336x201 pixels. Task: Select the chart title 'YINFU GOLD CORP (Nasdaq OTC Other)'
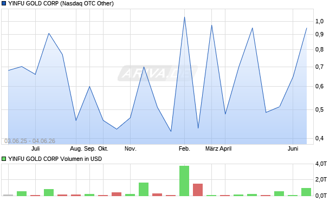(61, 3)
